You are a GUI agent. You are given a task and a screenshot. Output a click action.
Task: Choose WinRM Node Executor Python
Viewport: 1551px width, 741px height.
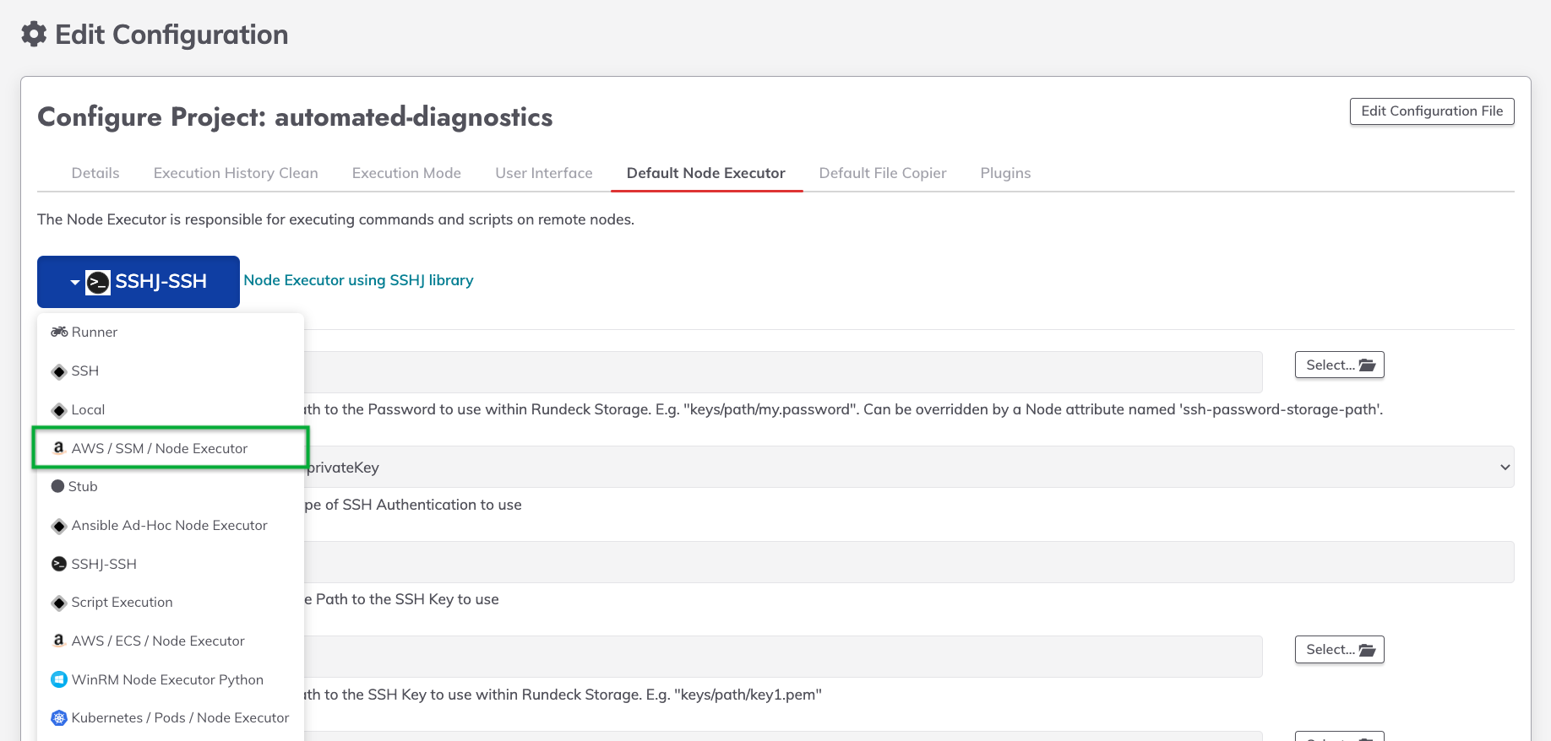[x=171, y=679]
